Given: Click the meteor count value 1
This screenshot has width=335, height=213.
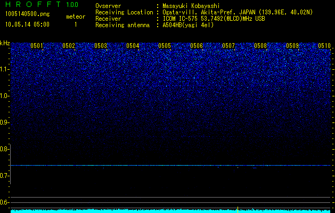Looking at the screenshot, I should coord(76,24).
